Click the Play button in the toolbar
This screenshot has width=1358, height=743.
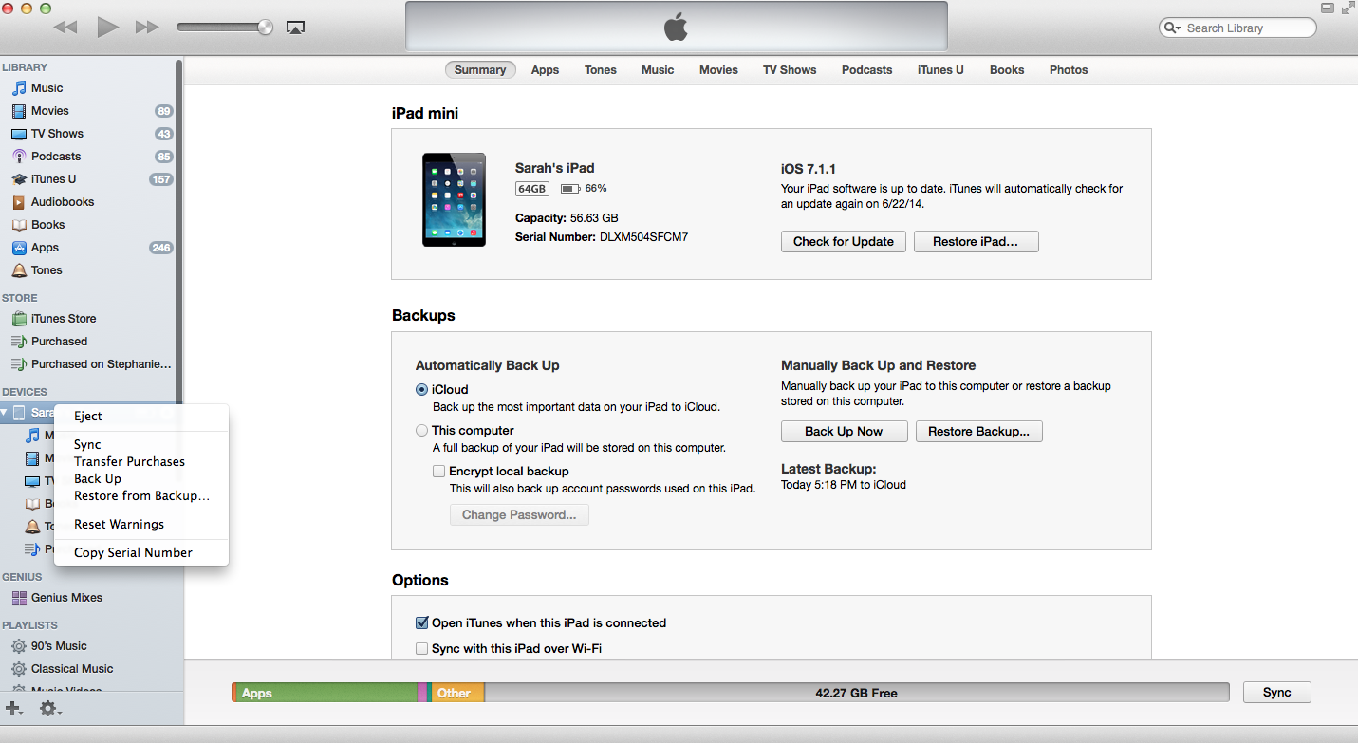[x=107, y=28]
